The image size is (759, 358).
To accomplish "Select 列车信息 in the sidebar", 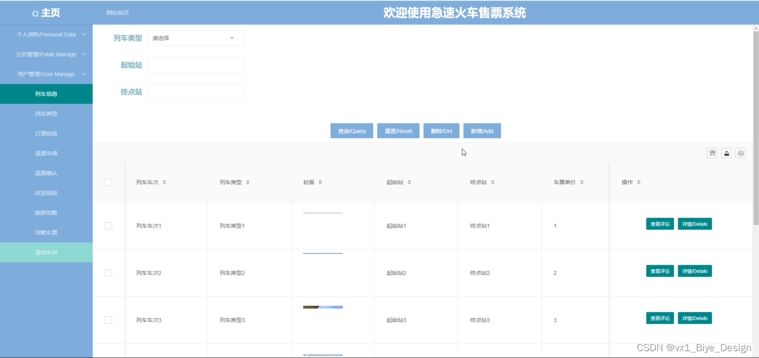I will pyautogui.click(x=46, y=94).
